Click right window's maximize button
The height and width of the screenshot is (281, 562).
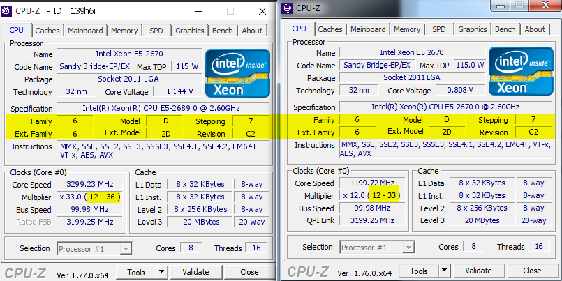pos(519,5)
